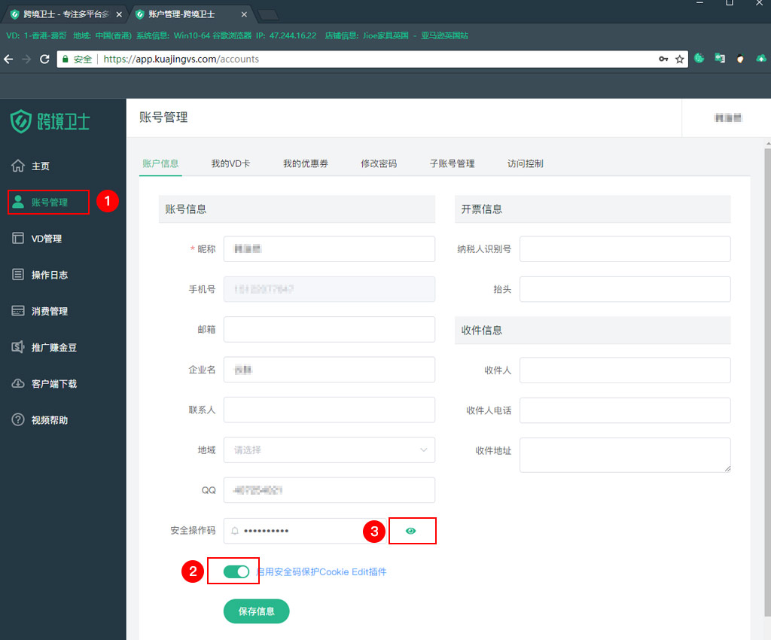Image resolution: width=771 pixels, height=640 pixels.
Task: Click blurred username at top right
Action: [727, 117]
